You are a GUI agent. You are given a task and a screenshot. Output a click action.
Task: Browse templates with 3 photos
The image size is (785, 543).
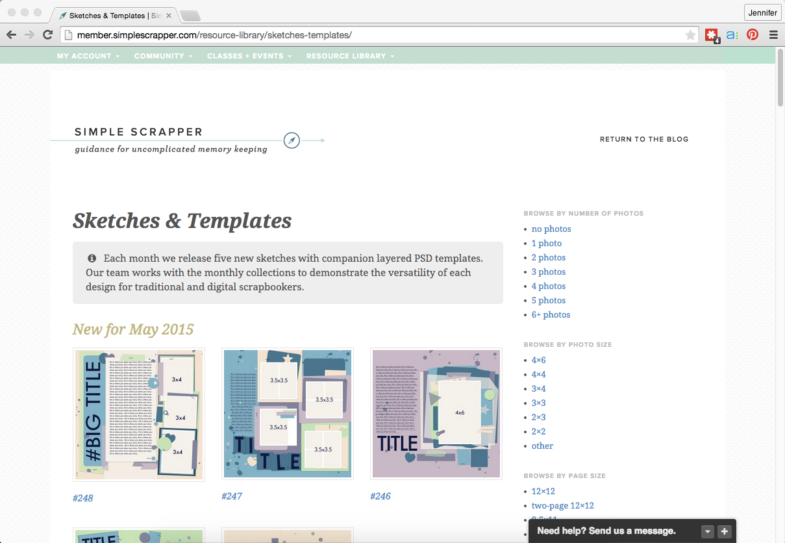[548, 271]
